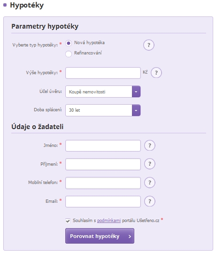Open the Koupě nemovitosti combo box
Screen dimensions: 216x253
point(103,92)
